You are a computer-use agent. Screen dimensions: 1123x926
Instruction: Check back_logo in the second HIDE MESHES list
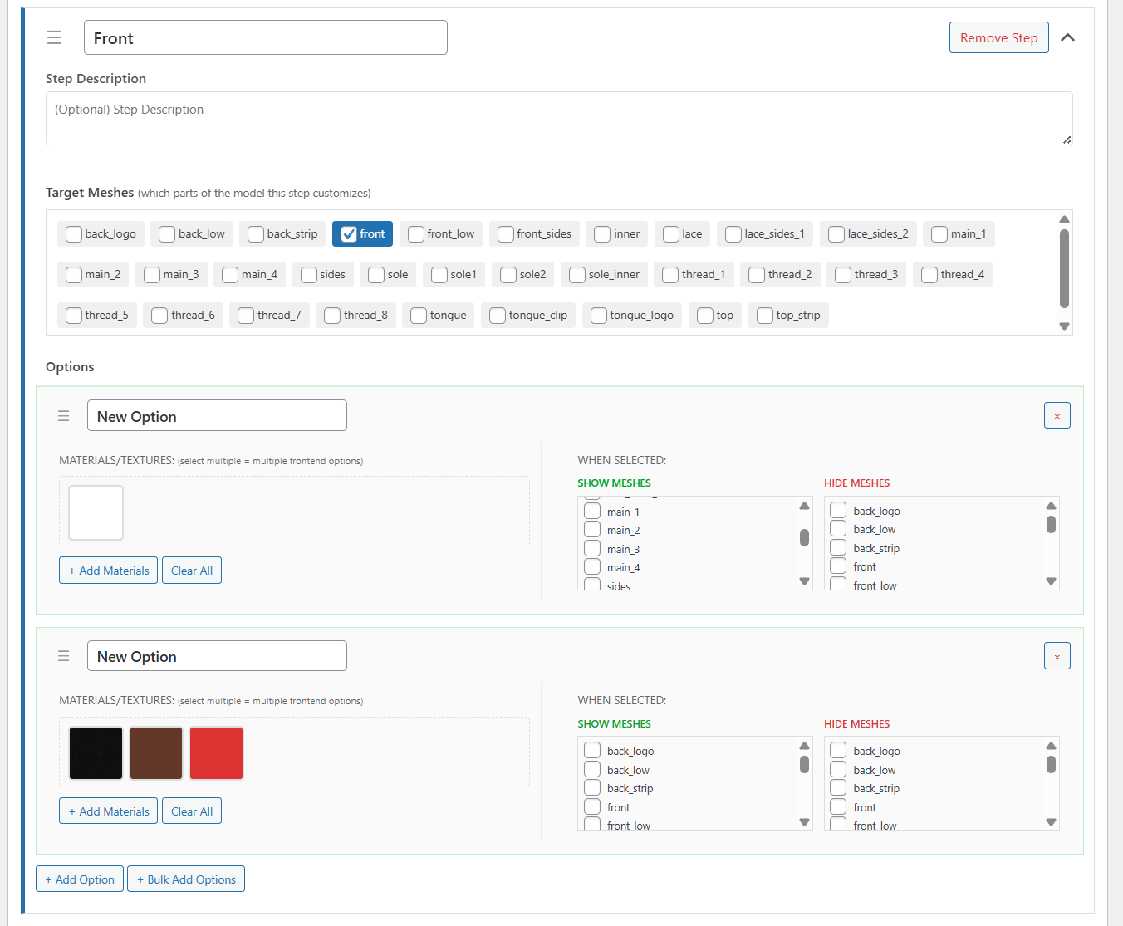[838, 750]
